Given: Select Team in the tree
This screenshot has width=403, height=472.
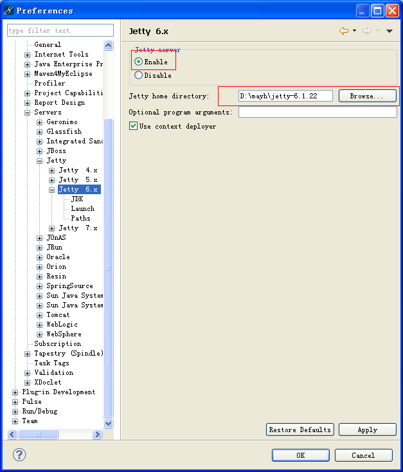Looking at the screenshot, I should 30,421.
